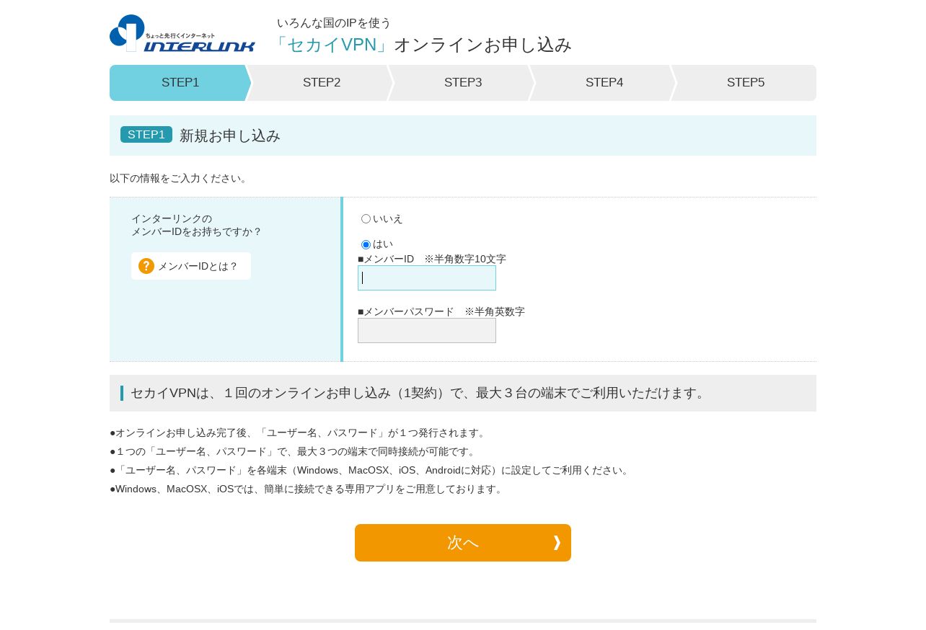926x630 pixels.
Task: Click the 同時接続が可能です bullet line
Action: coord(294,452)
